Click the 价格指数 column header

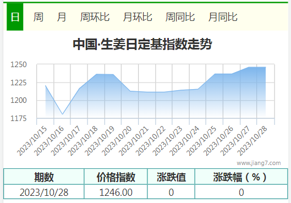[116, 177]
